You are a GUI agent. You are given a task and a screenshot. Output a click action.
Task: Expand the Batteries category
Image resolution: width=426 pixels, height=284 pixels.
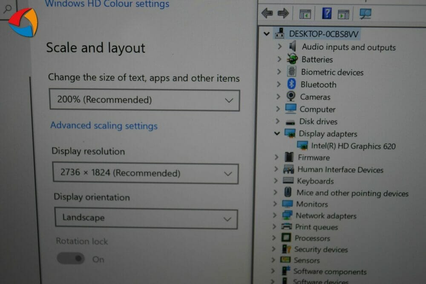pos(279,59)
